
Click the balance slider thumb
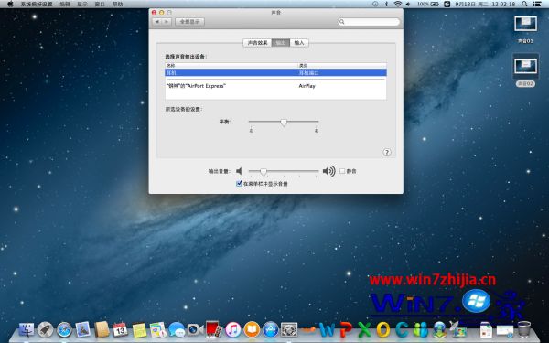[x=284, y=123]
